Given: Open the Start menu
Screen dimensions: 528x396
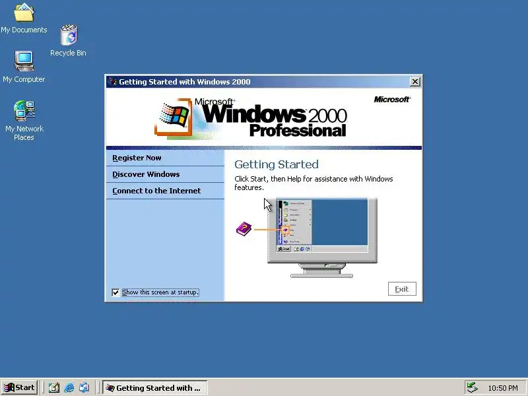Looking at the screenshot, I should tap(20, 387).
